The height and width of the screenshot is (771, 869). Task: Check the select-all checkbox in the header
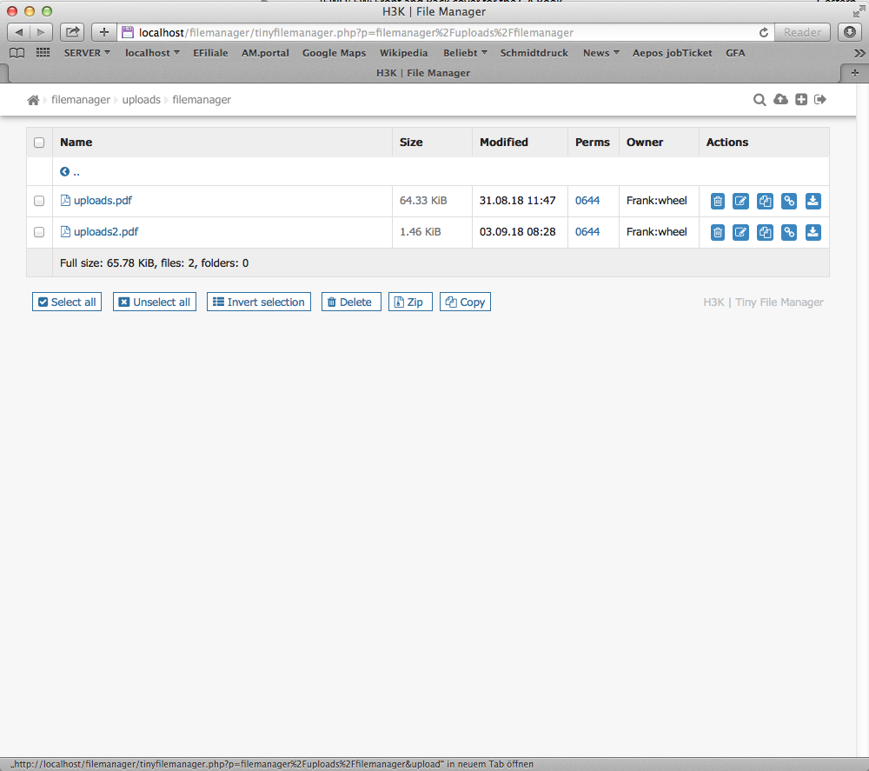[38, 142]
